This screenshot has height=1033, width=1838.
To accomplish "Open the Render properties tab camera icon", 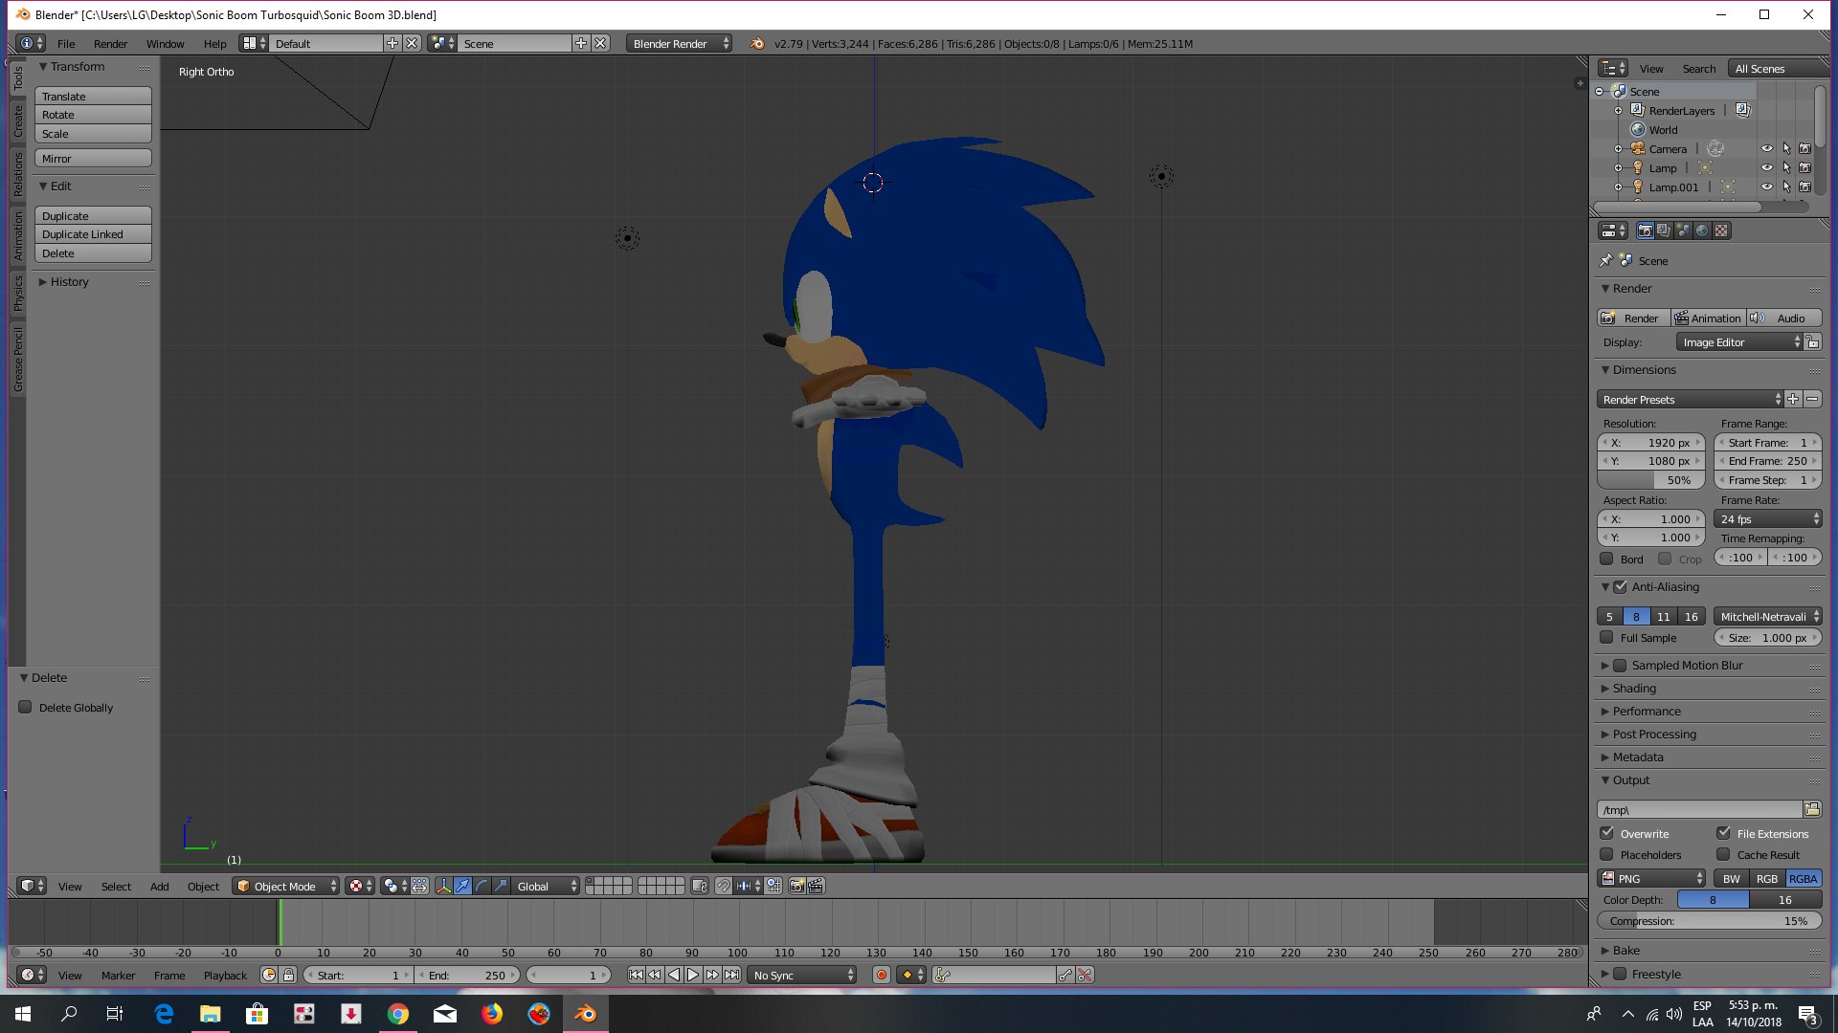I will pos(1645,231).
